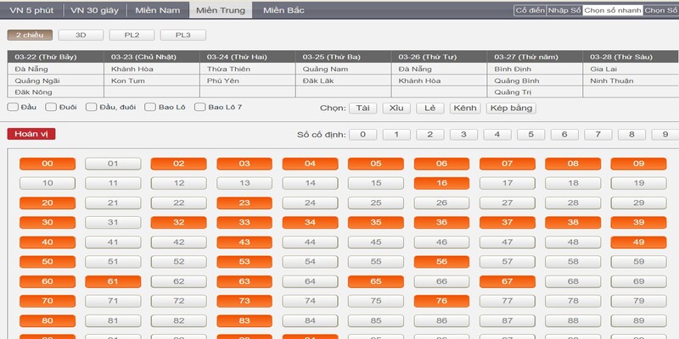Pick unselected number 01
679x339 pixels.
113,164
